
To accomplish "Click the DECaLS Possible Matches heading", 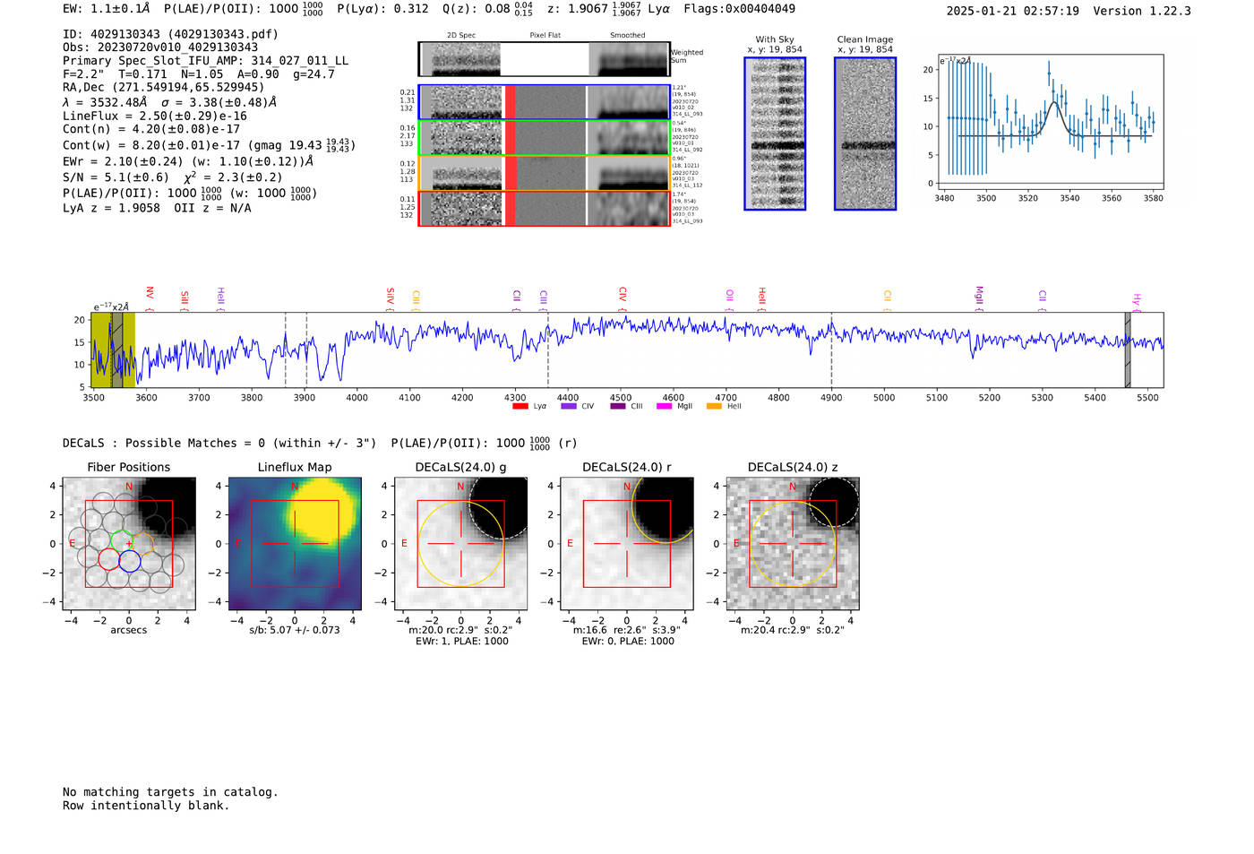I will 219,444.
